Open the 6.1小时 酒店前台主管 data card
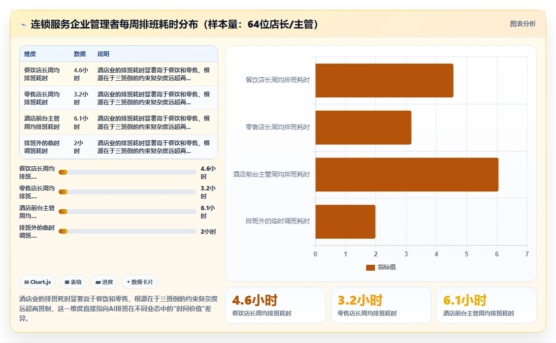This screenshot has height=343, width=556. [x=487, y=305]
